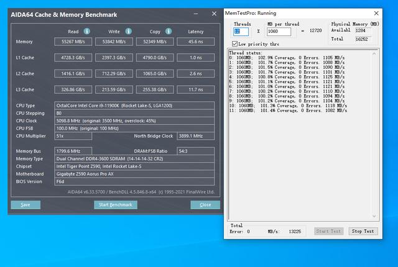Select L1 Cache Latency 1.0 ns
Image resolution: width=398 pixels, height=267 pixels.
click(196, 58)
